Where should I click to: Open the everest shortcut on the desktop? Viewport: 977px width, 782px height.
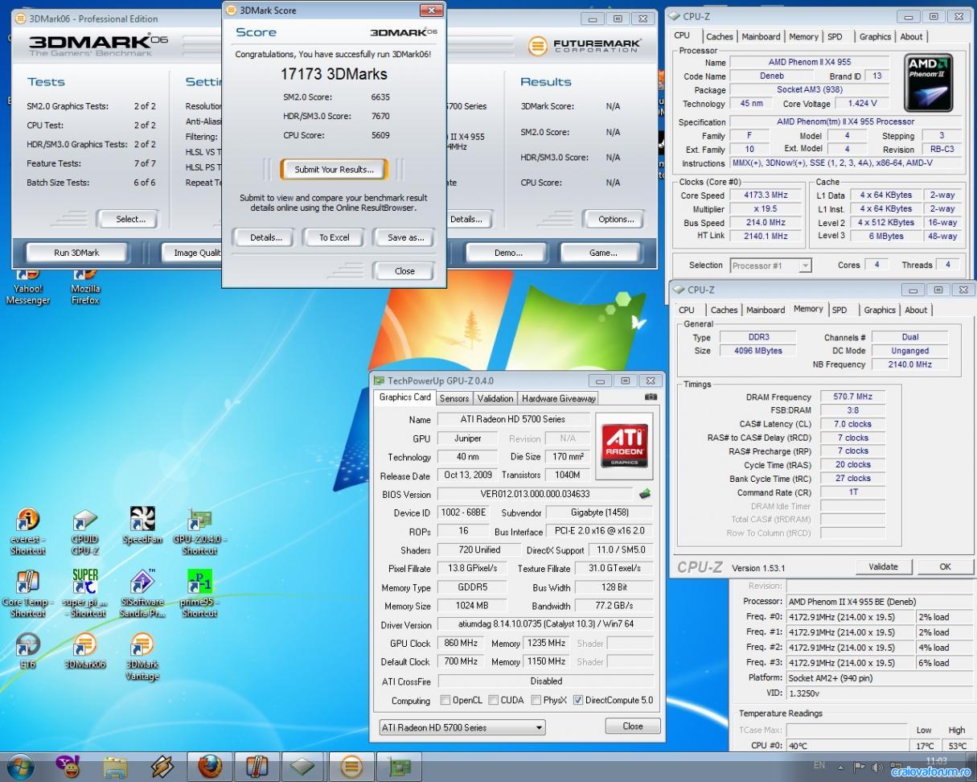27,531
